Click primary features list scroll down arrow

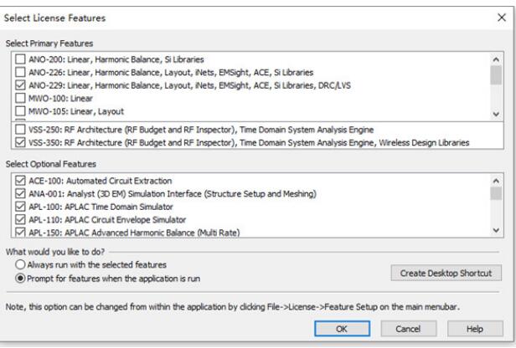click(496, 114)
